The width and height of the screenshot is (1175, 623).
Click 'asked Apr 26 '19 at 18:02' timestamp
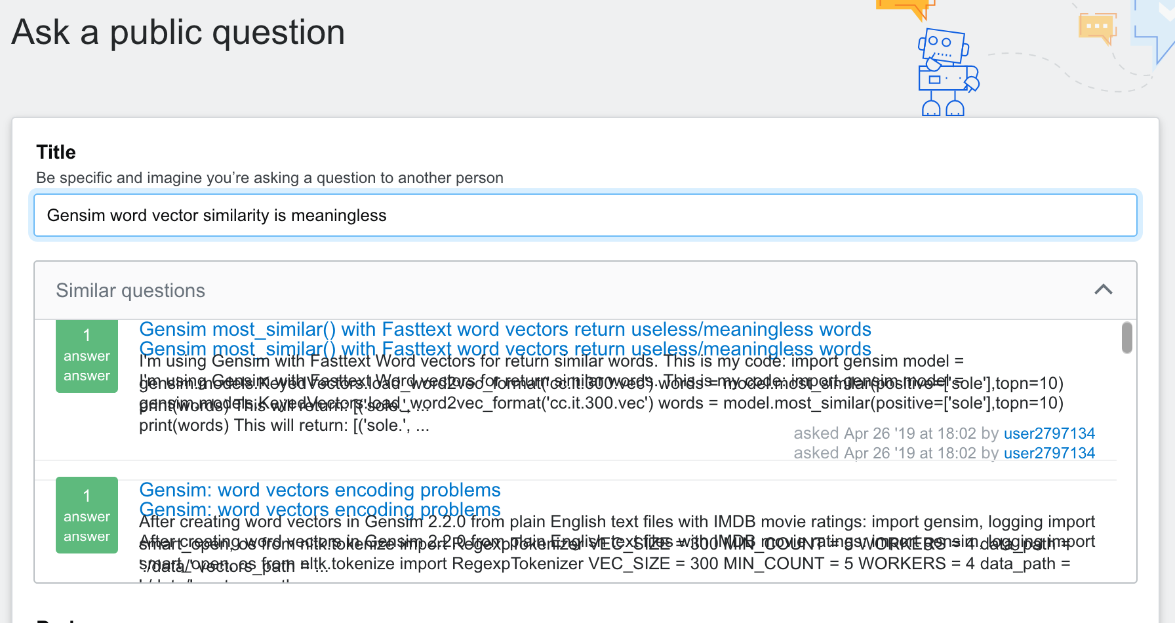[x=885, y=433]
